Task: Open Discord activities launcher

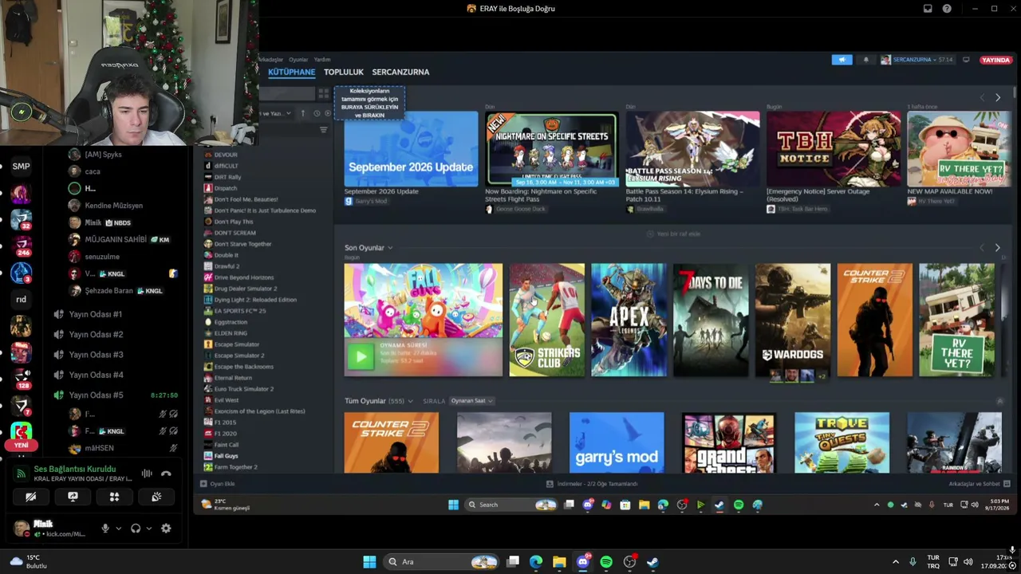Action: click(114, 497)
